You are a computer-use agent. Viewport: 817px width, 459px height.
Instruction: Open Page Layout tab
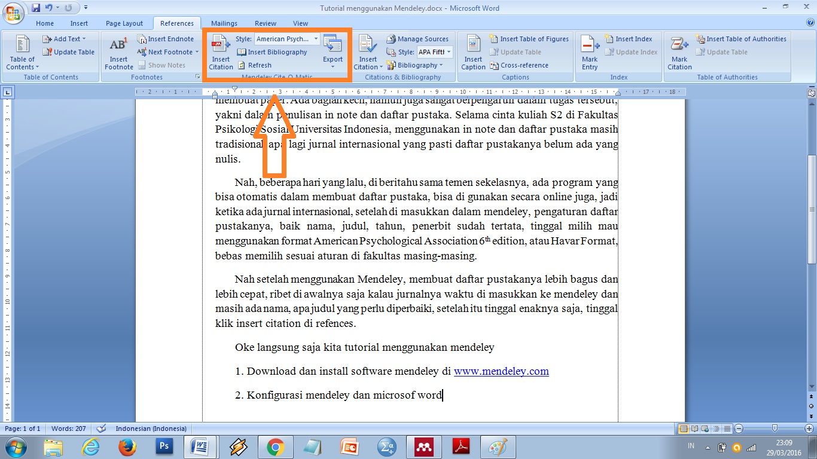[x=124, y=23]
